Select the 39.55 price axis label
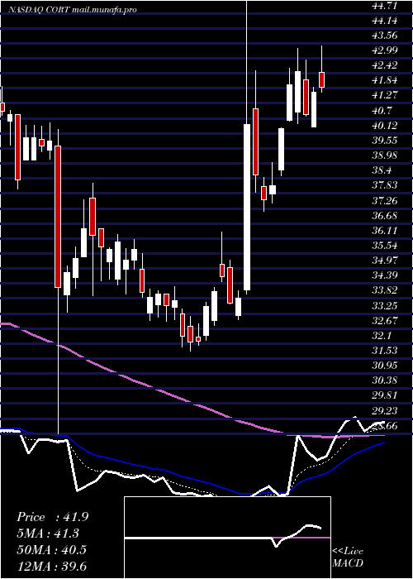Viewport: 413px width, 579px height. click(x=385, y=141)
